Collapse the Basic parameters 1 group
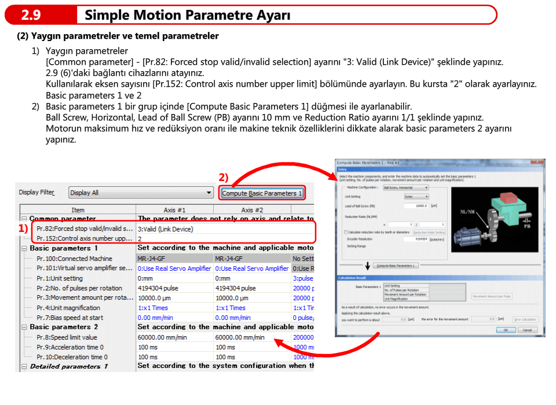 coord(24,248)
